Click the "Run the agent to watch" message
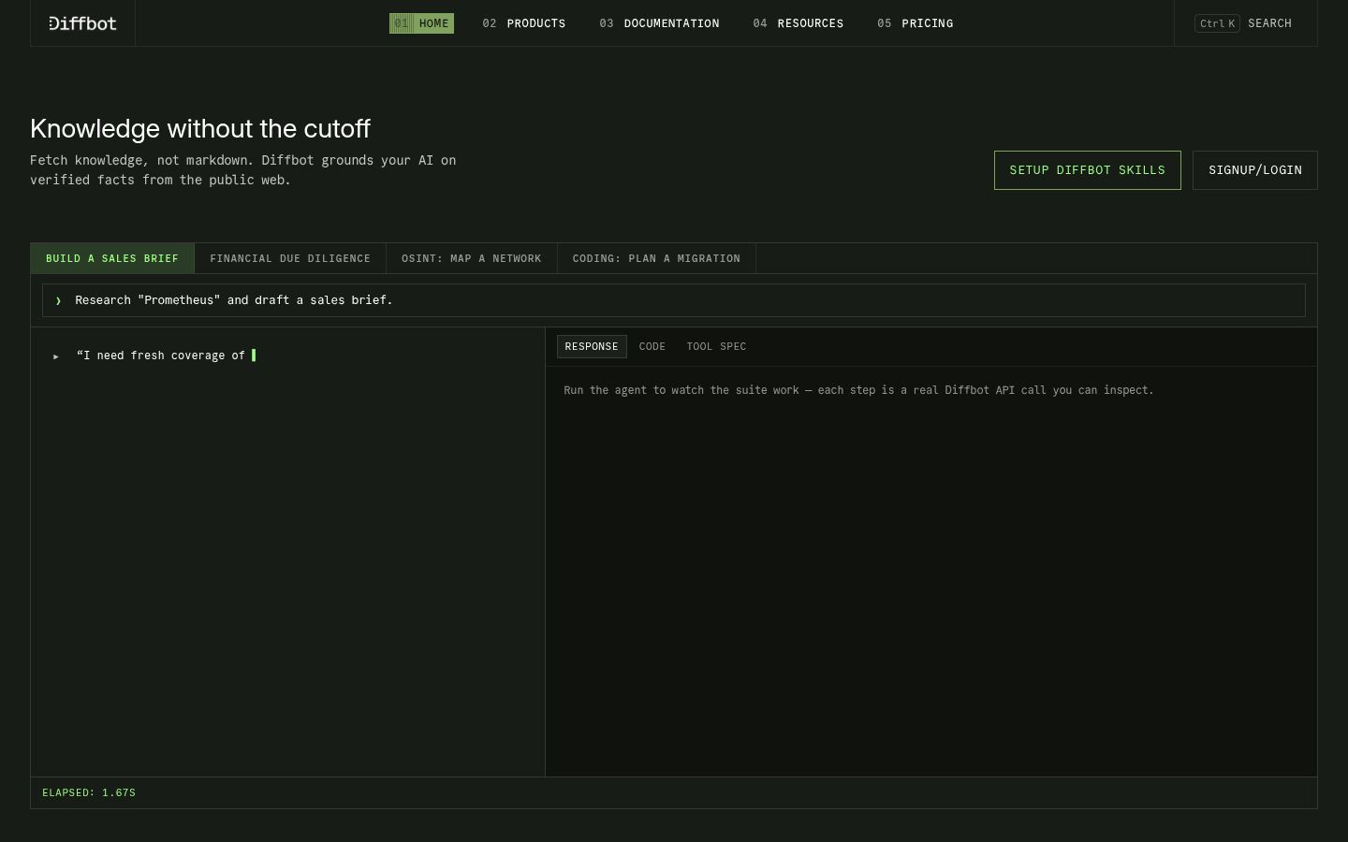Image resolution: width=1348 pixels, height=842 pixels. click(x=858, y=390)
